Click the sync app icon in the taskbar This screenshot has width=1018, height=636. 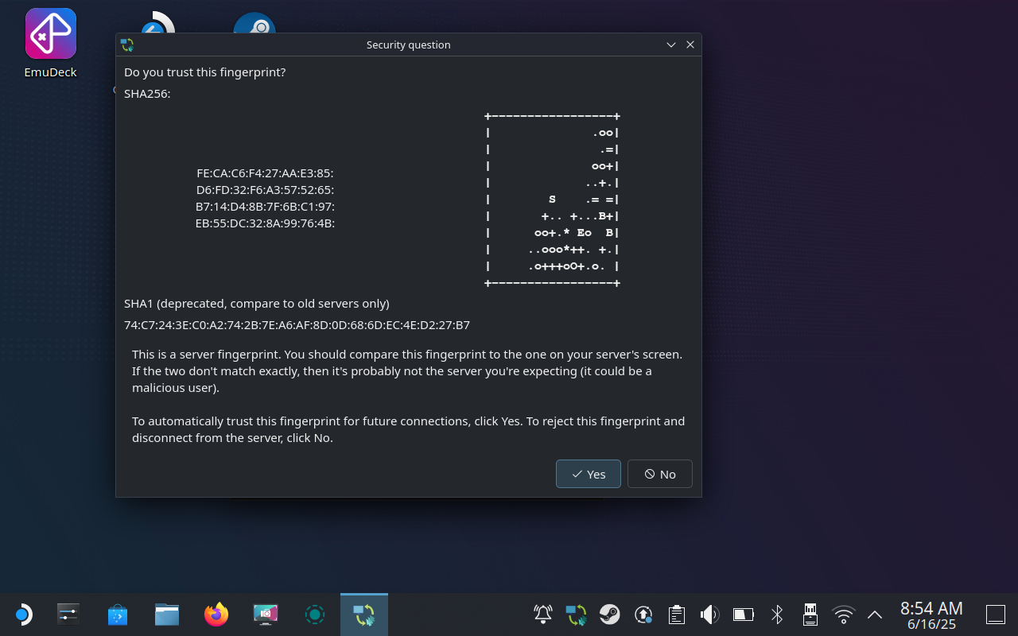click(363, 614)
